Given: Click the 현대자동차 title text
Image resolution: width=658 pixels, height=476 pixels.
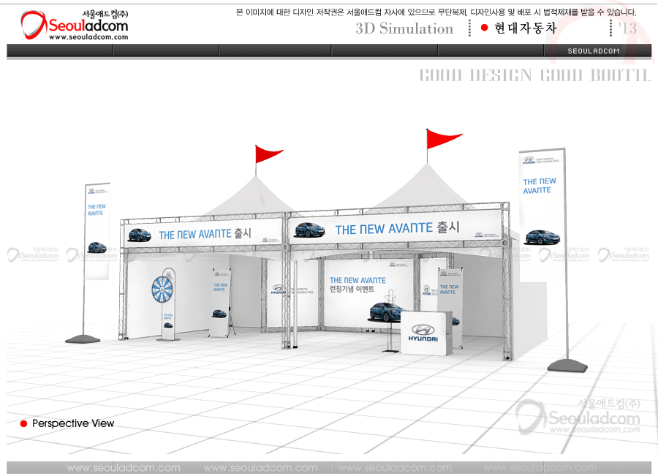Looking at the screenshot, I should [x=525, y=29].
